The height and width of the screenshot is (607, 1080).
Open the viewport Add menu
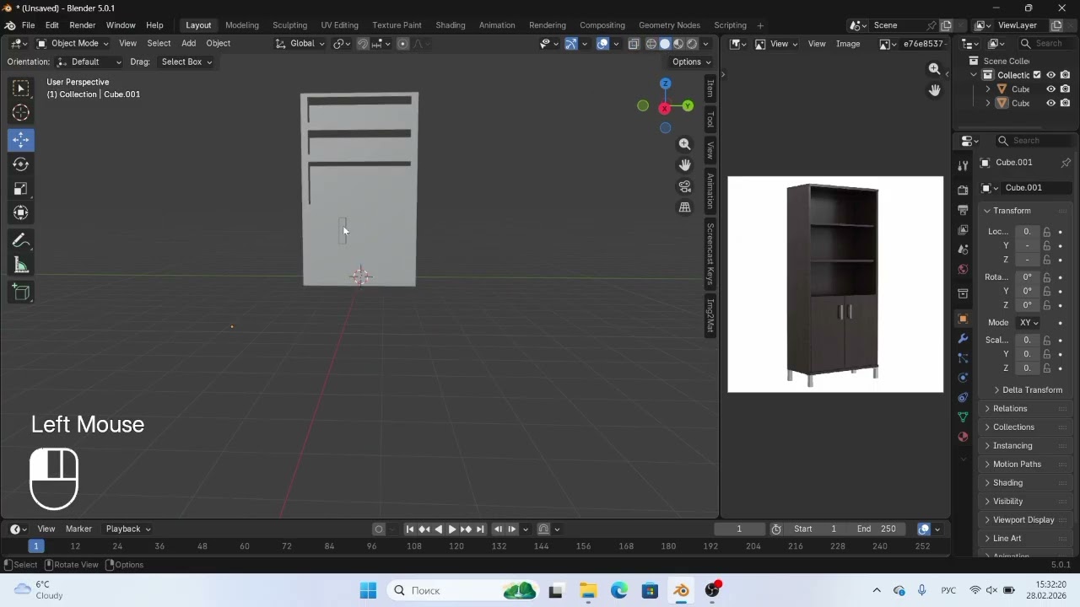click(188, 44)
